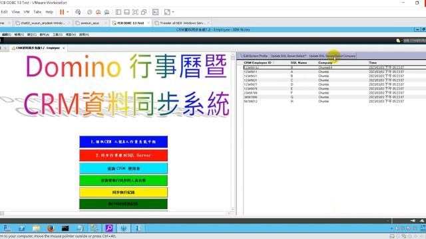Viewport: 426px width, 239px height.
Task: Toggle the thumbnail bar icon in VMware toolbar
Action: 126,12
